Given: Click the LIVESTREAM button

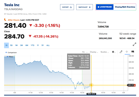Looking at the screenshot, I should (105, 7).
